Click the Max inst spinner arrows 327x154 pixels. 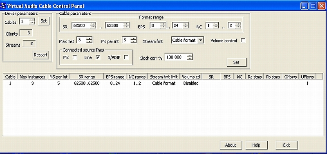[x=89, y=40]
